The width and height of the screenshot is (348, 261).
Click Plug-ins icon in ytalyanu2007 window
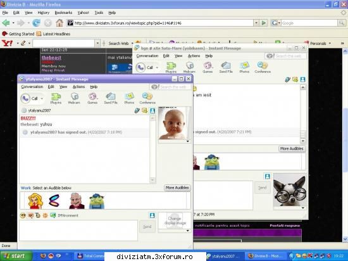click(x=56, y=98)
